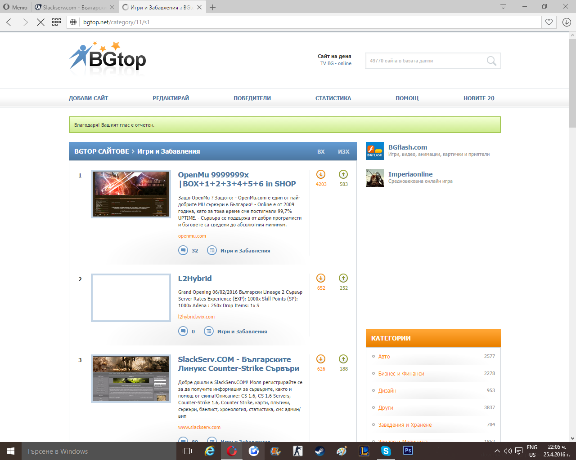Visit the www.slackserv.com link

(x=199, y=427)
